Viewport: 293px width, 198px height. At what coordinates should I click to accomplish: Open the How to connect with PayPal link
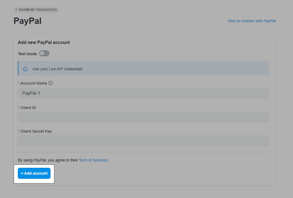tap(252, 21)
